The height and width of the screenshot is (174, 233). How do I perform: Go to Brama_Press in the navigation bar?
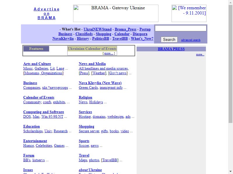[126, 29]
